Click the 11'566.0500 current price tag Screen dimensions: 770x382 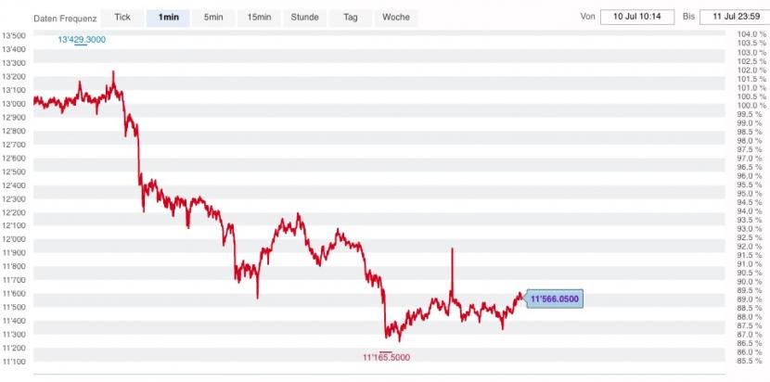pos(555,299)
